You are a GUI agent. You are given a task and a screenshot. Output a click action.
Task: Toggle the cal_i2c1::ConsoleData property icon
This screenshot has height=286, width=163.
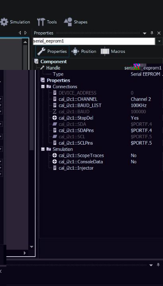click(54, 162)
